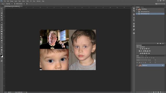
Task: Open Darken Amount dropdown arrow
Action: point(27,4)
